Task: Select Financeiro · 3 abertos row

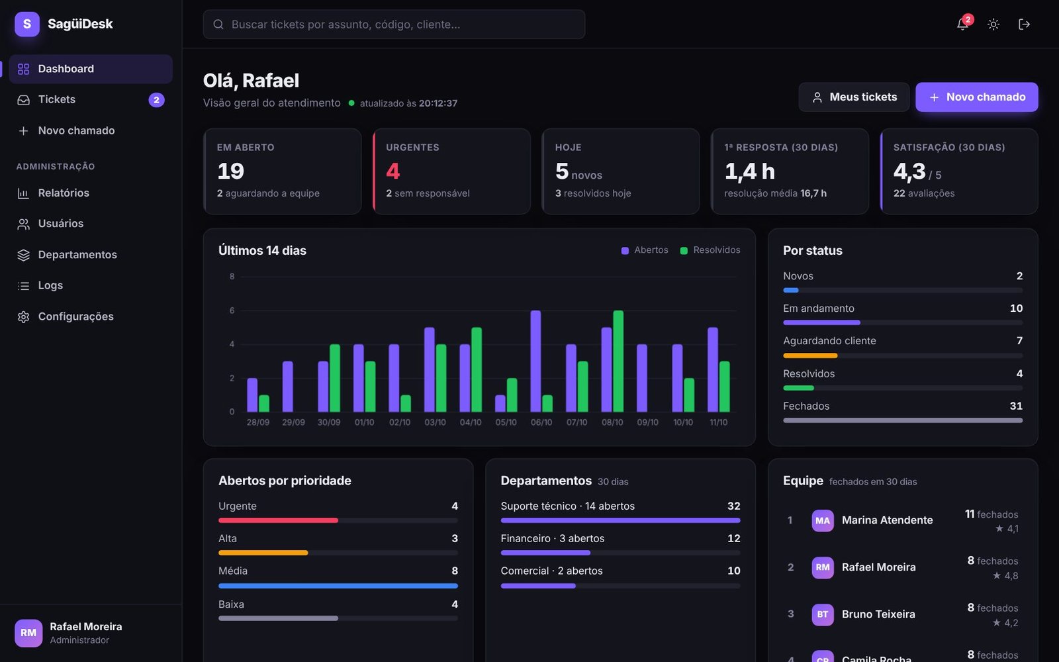Action: (x=620, y=544)
